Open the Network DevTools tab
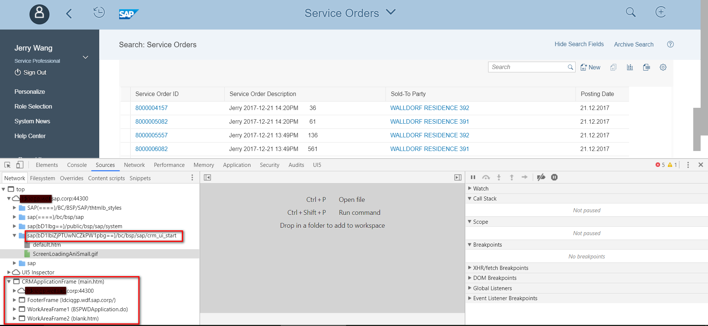 (x=134, y=165)
